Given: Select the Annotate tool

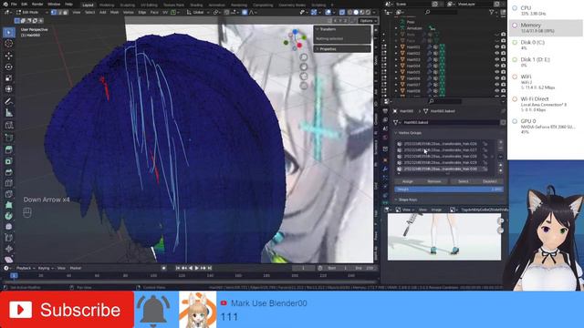Looking at the screenshot, I should pyautogui.click(x=9, y=101).
